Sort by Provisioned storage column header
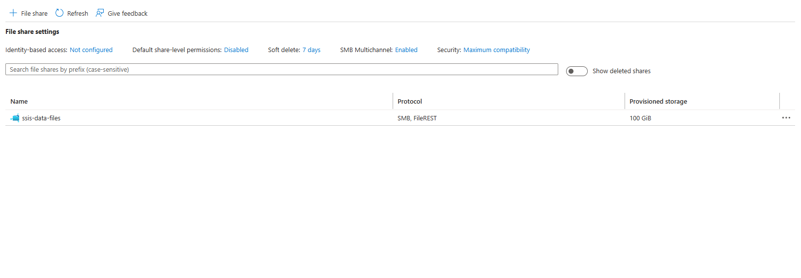Screen dimensions: 801x278 (658, 102)
